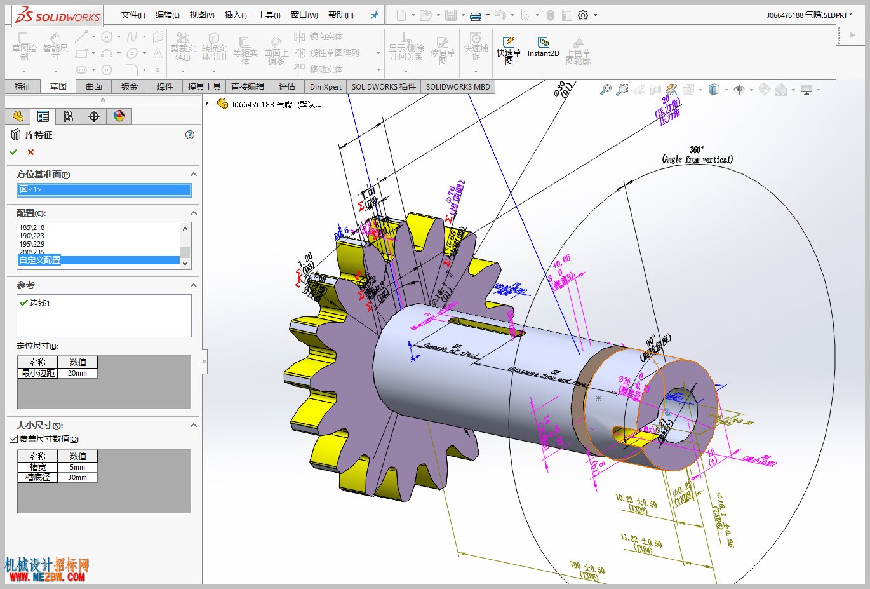Click the Trim Entities (剪裁实体) tool
Screen dimensions: 870x589
[183, 47]
